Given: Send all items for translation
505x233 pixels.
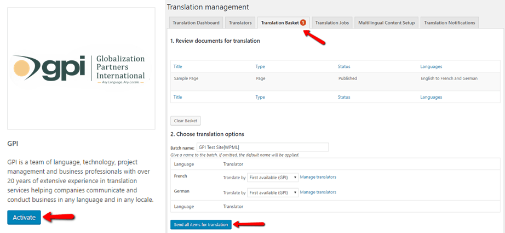Looking at the screenshot, I should [x=201, y=225].
